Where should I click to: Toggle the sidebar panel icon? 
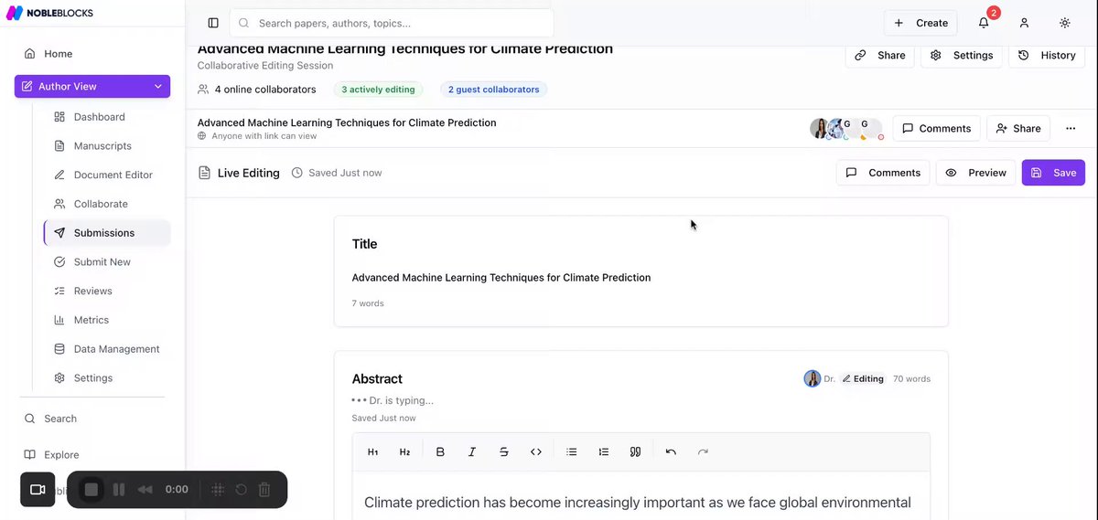[213, 23]
